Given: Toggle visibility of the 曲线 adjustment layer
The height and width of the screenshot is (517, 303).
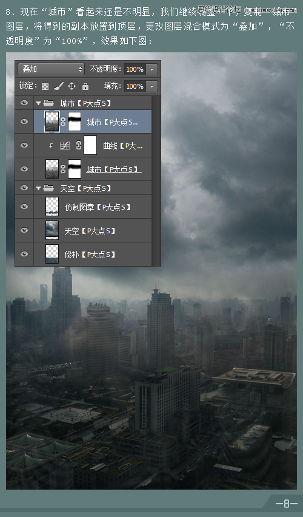Looking at the screenshot, I should 24,145.
